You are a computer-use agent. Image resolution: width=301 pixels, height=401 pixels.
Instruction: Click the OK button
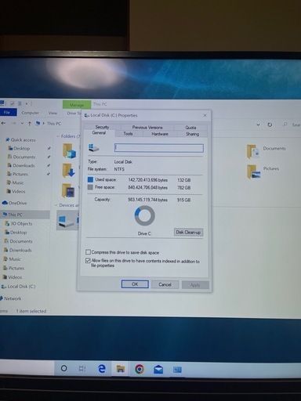(135, 284)
